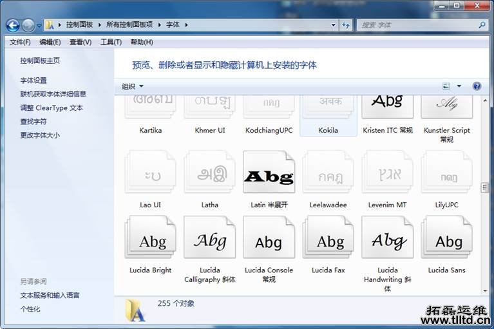494x329 pixels.
Task: Click the back navigation arrow button
Action: 12,25
